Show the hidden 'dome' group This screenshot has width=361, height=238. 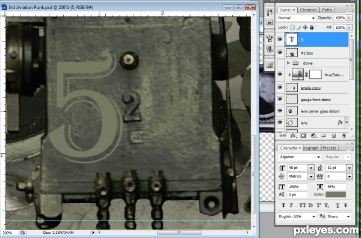280,63
